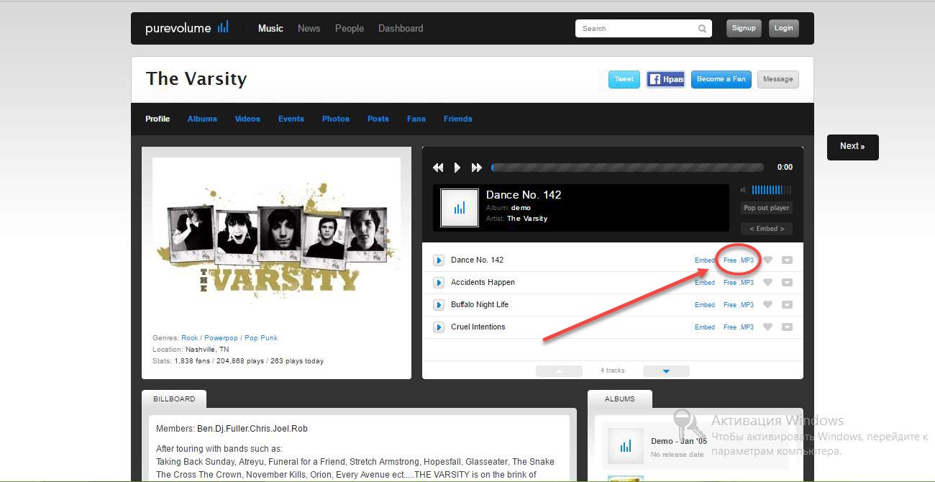The width and height of the screenshot is (935, 482).
Task: Open the People section
Action: (350, 29)
